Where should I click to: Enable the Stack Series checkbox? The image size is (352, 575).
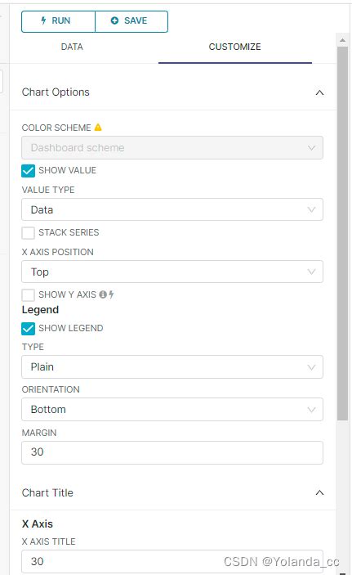[29, 232]
